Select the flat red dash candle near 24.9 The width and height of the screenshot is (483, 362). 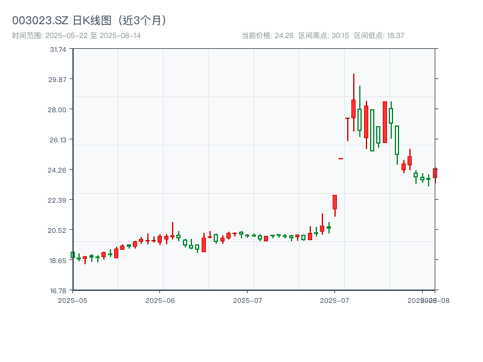click(341, 159)
